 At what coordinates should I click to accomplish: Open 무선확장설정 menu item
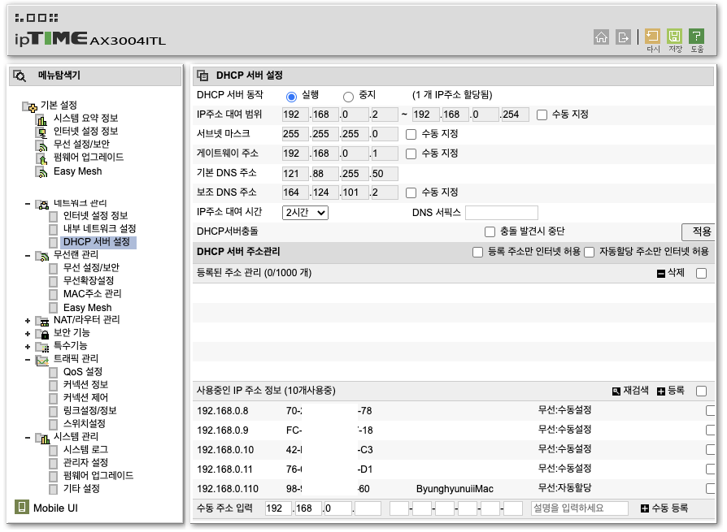[88, 280]
